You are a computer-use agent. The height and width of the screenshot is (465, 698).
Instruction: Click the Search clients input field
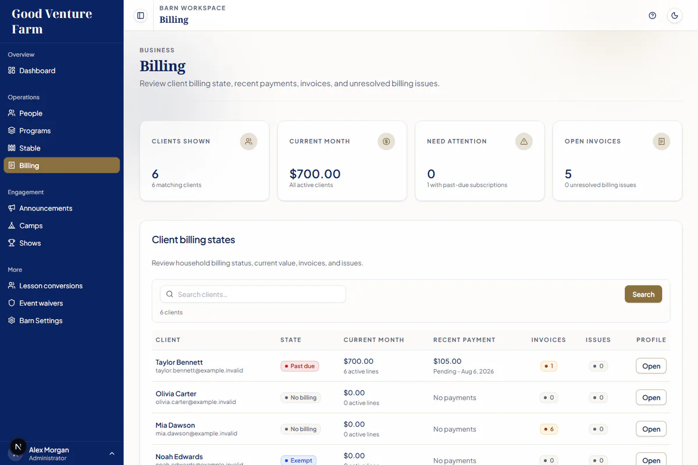click(253, 294)
